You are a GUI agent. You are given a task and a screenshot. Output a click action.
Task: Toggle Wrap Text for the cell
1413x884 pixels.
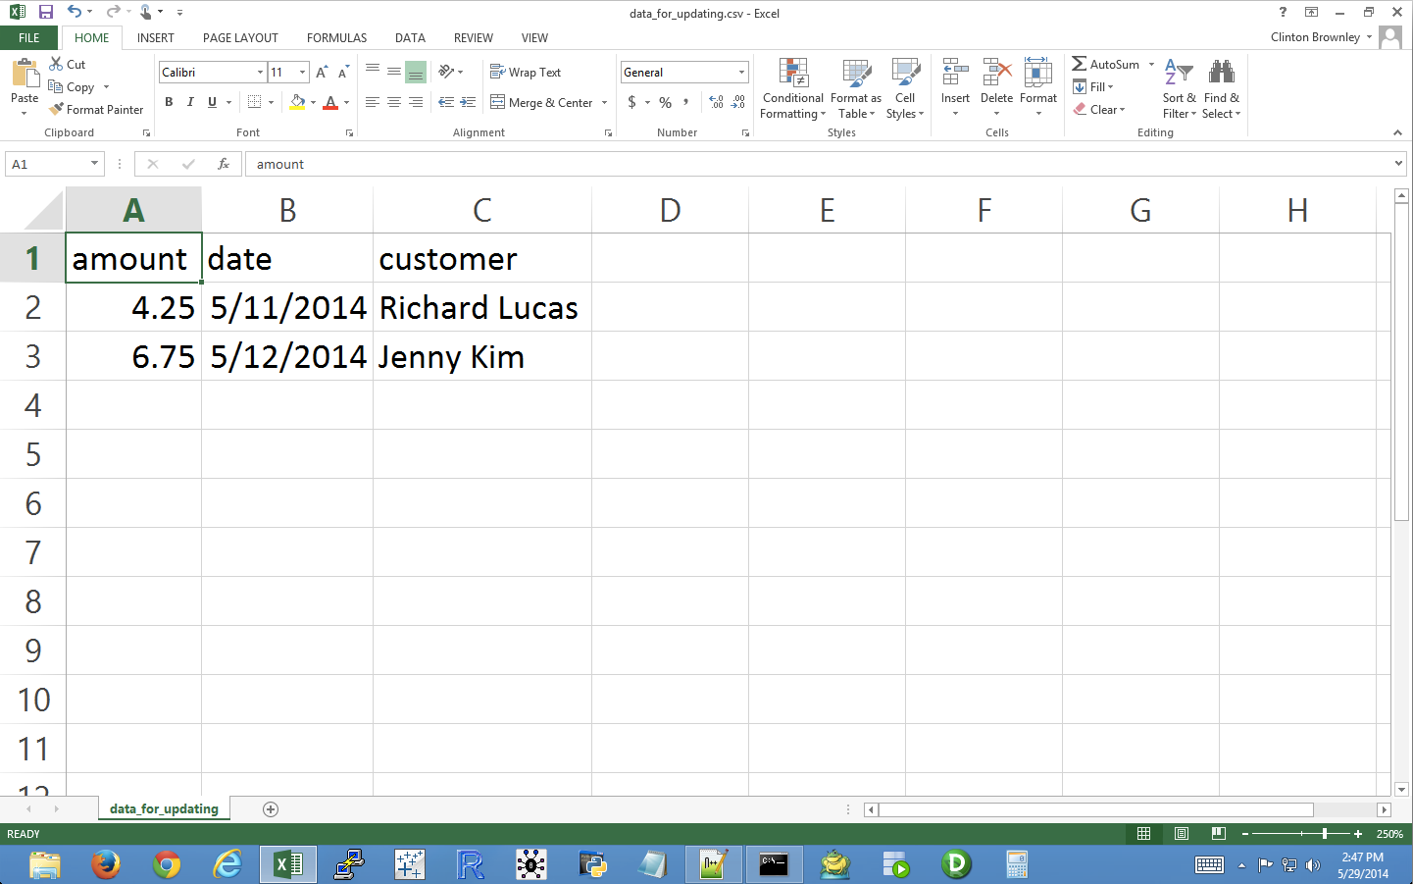pos(526,72)
